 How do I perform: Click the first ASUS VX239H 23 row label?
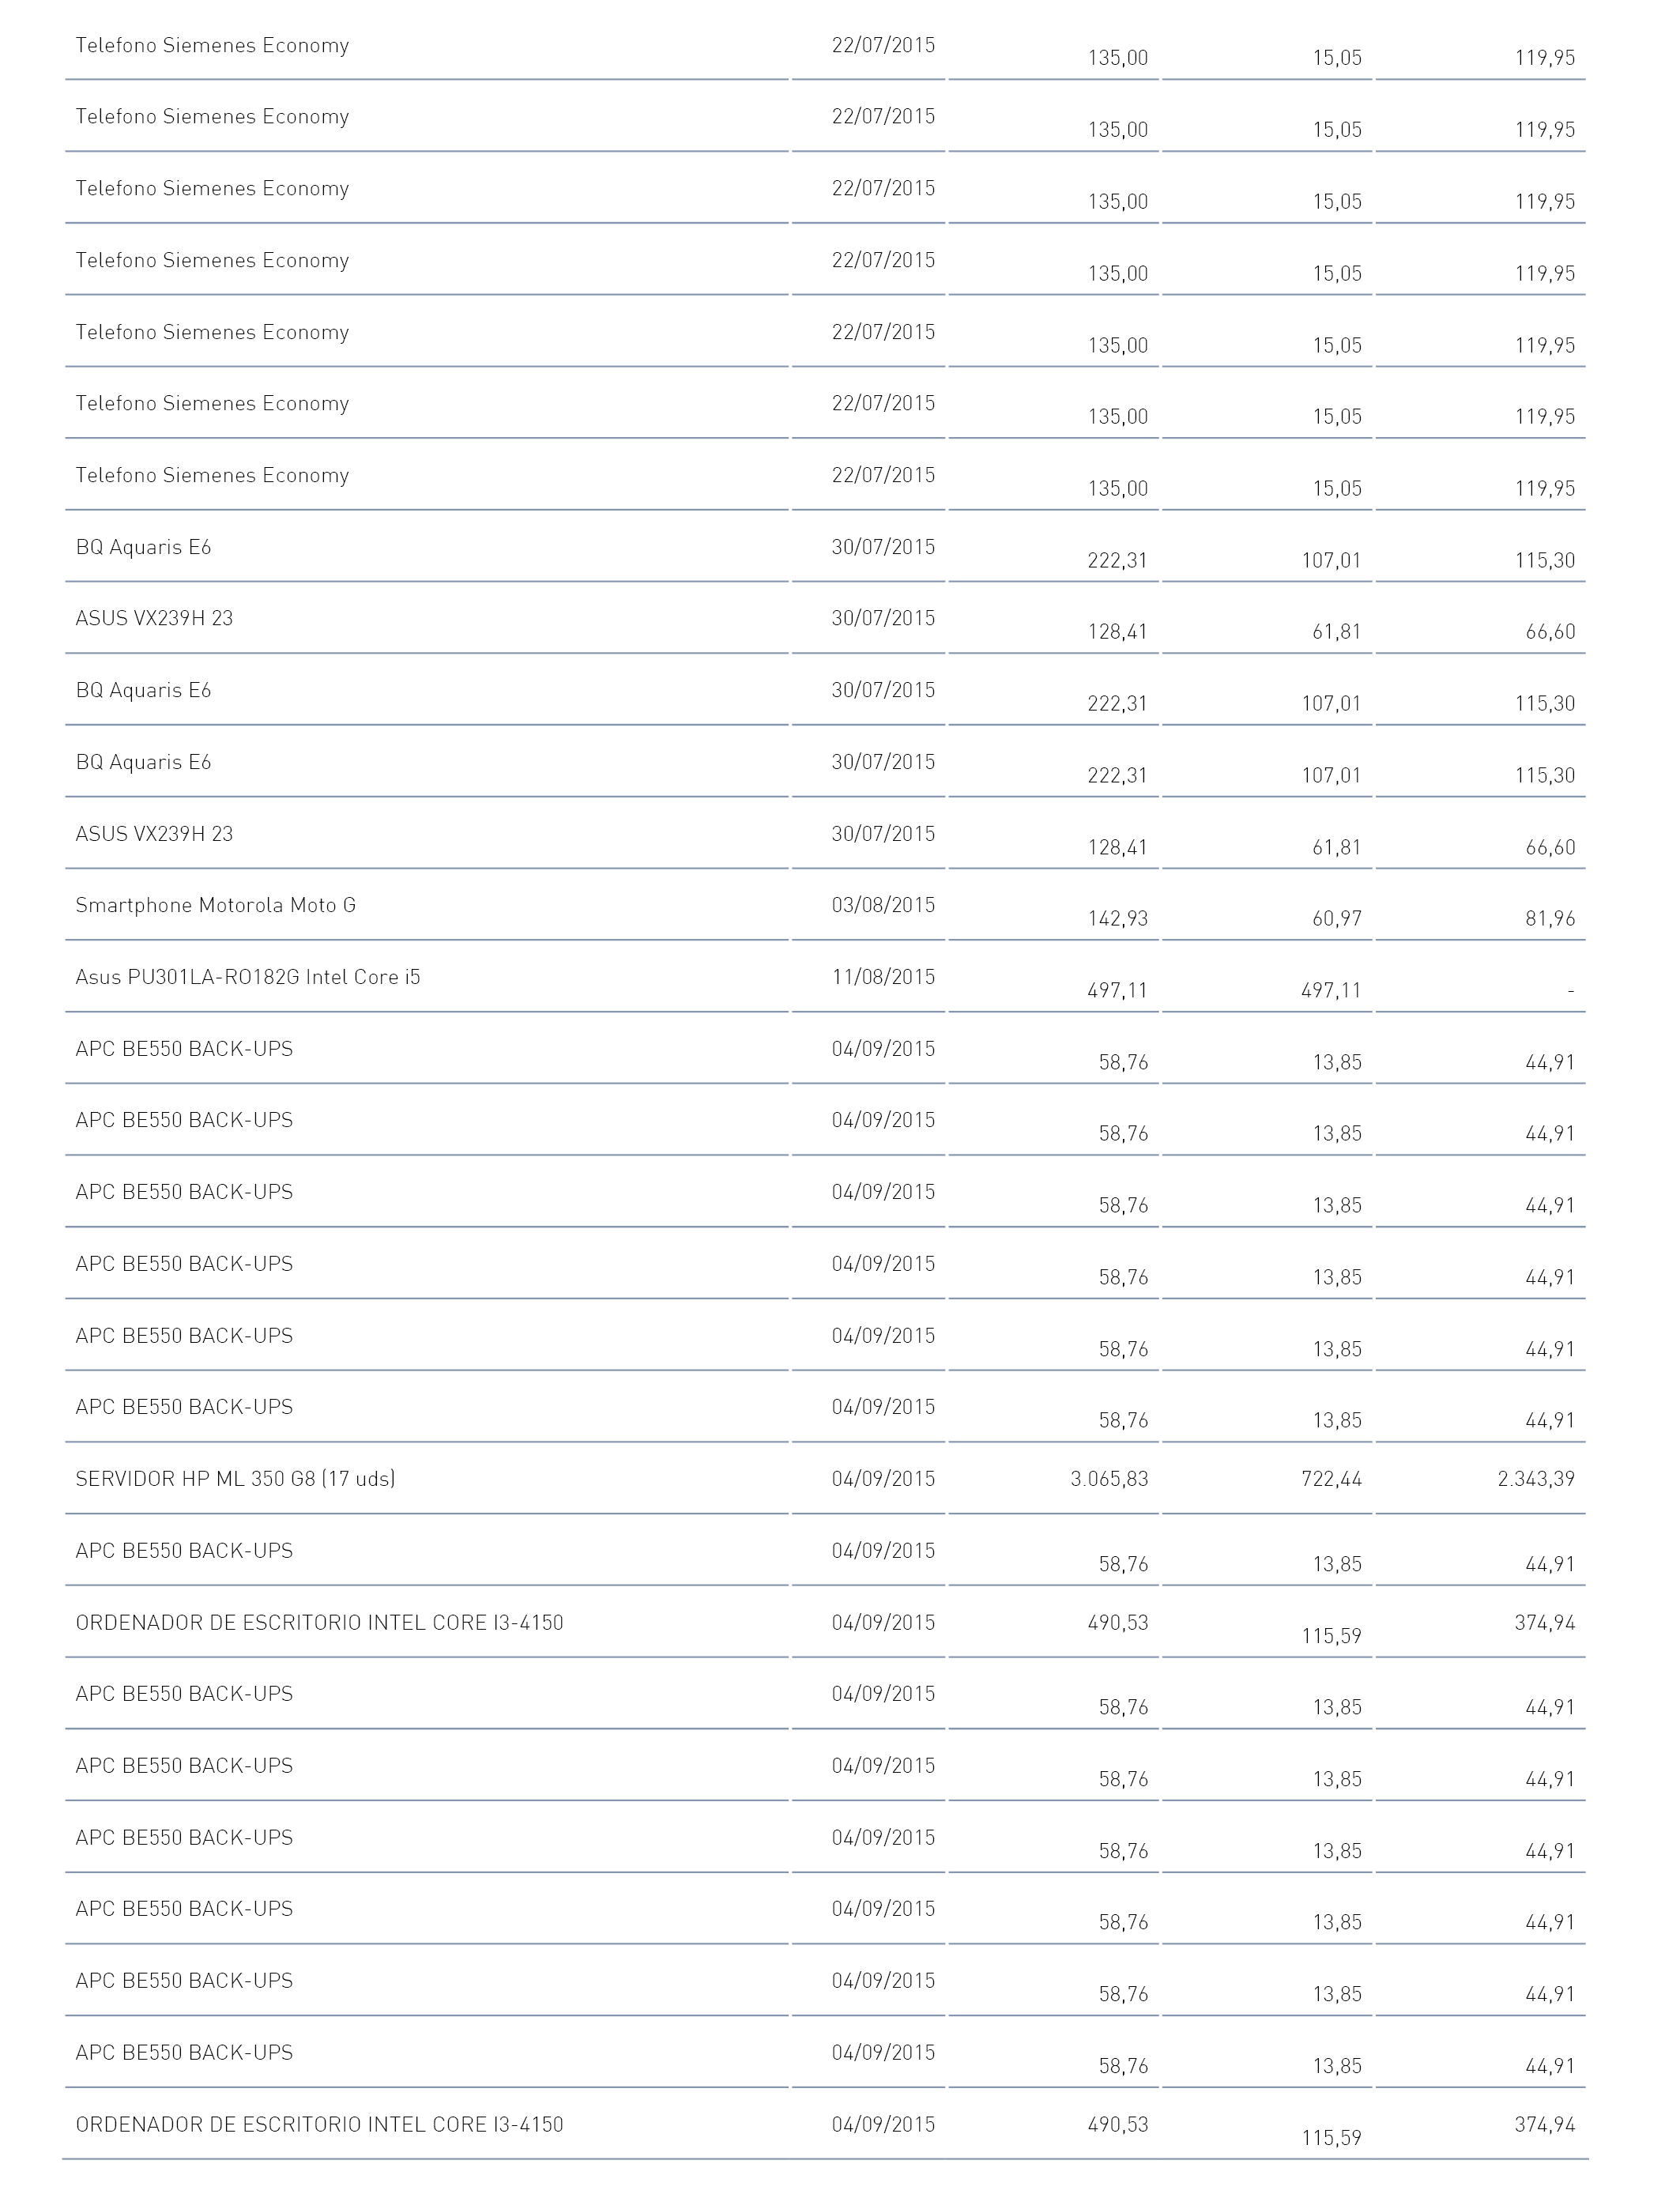[x=154, y=618]
